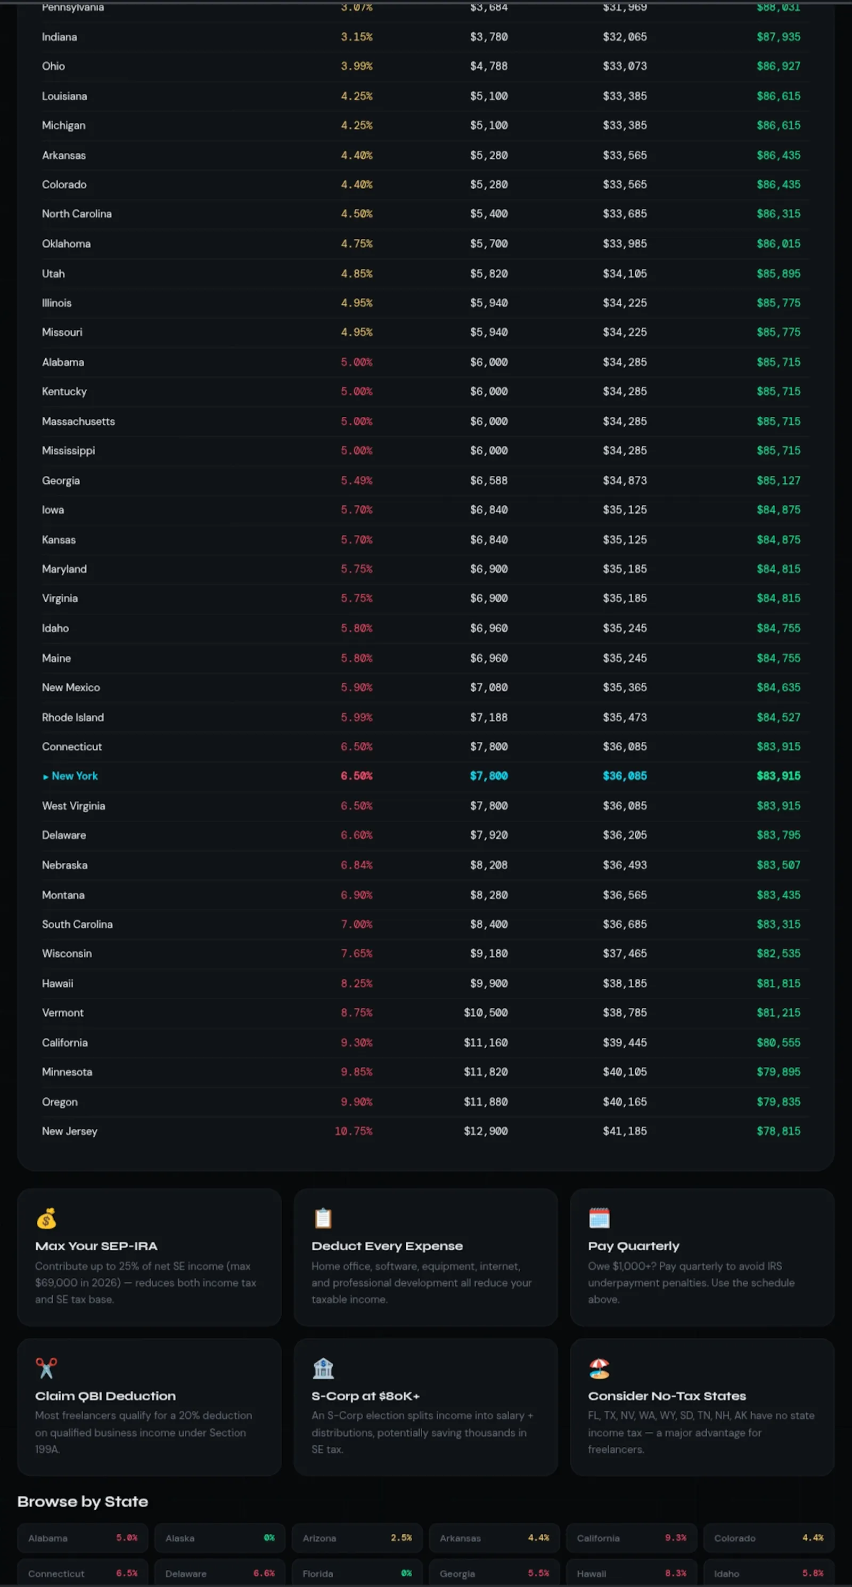Click Ohio's 3.99% tax rate
Viewport: 852px width, 1587px height.
click(x=356, y=66)
